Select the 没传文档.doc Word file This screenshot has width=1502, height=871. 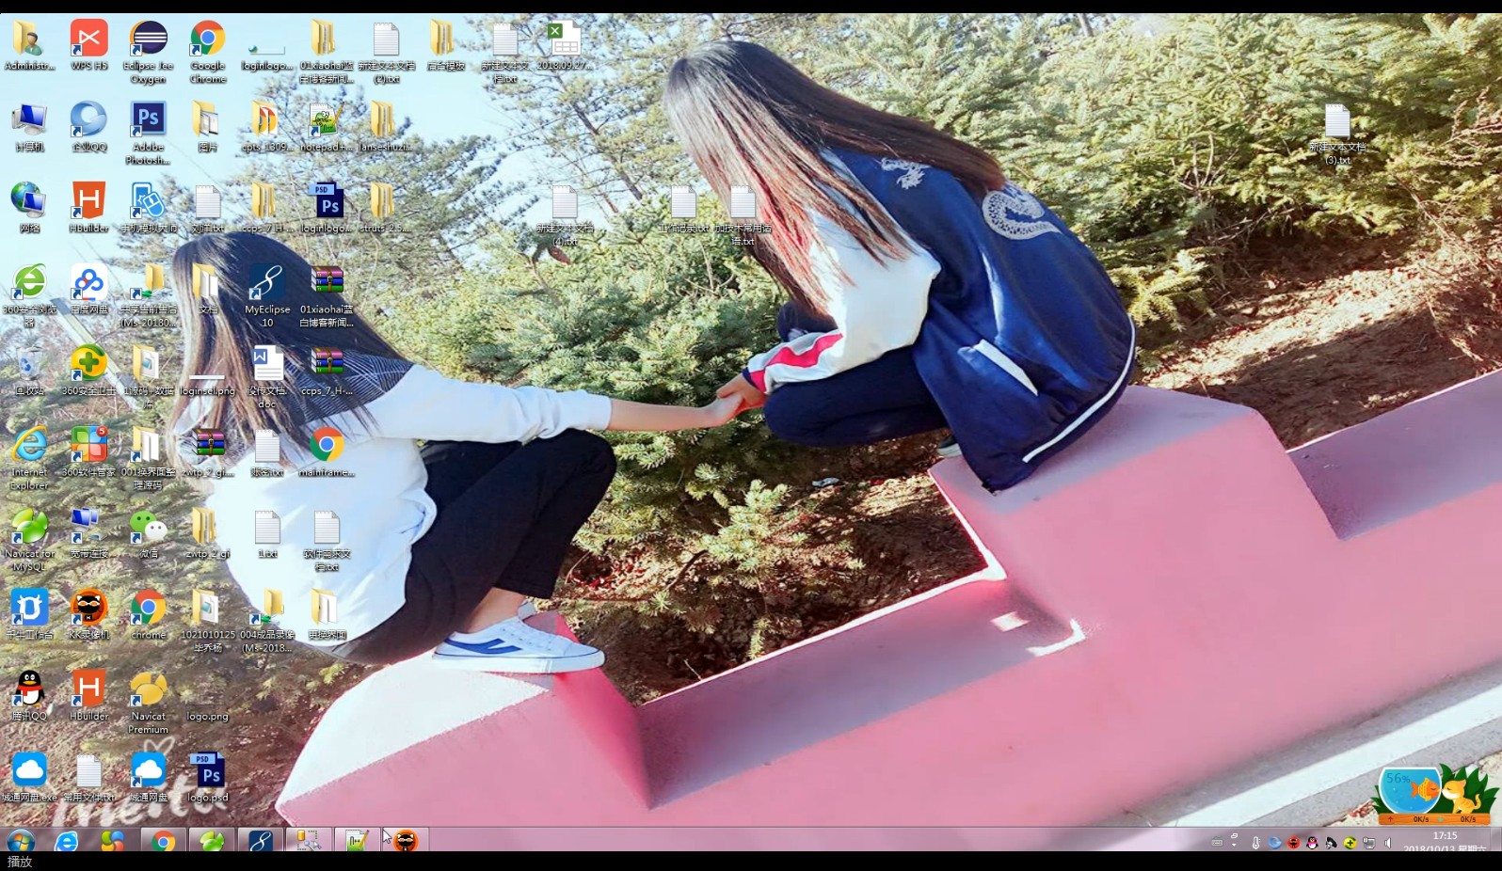click(x=267, y=377)
